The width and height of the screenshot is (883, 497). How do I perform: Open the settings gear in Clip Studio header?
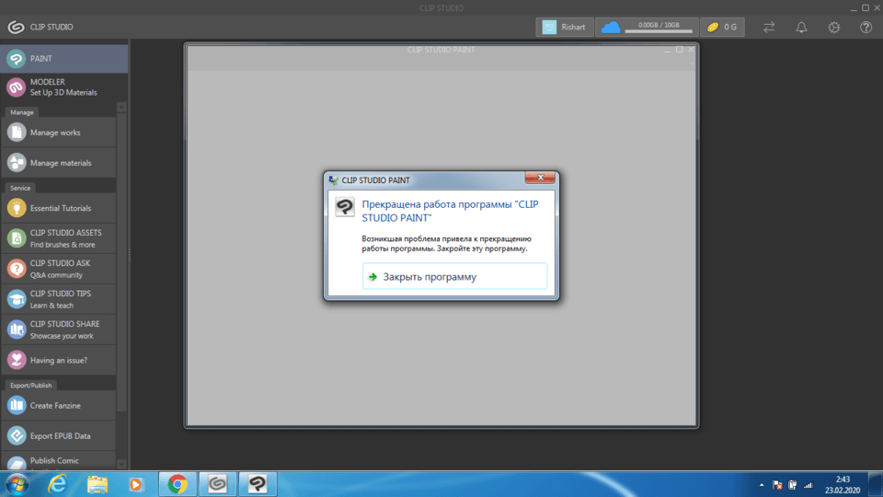pos(834,27)
